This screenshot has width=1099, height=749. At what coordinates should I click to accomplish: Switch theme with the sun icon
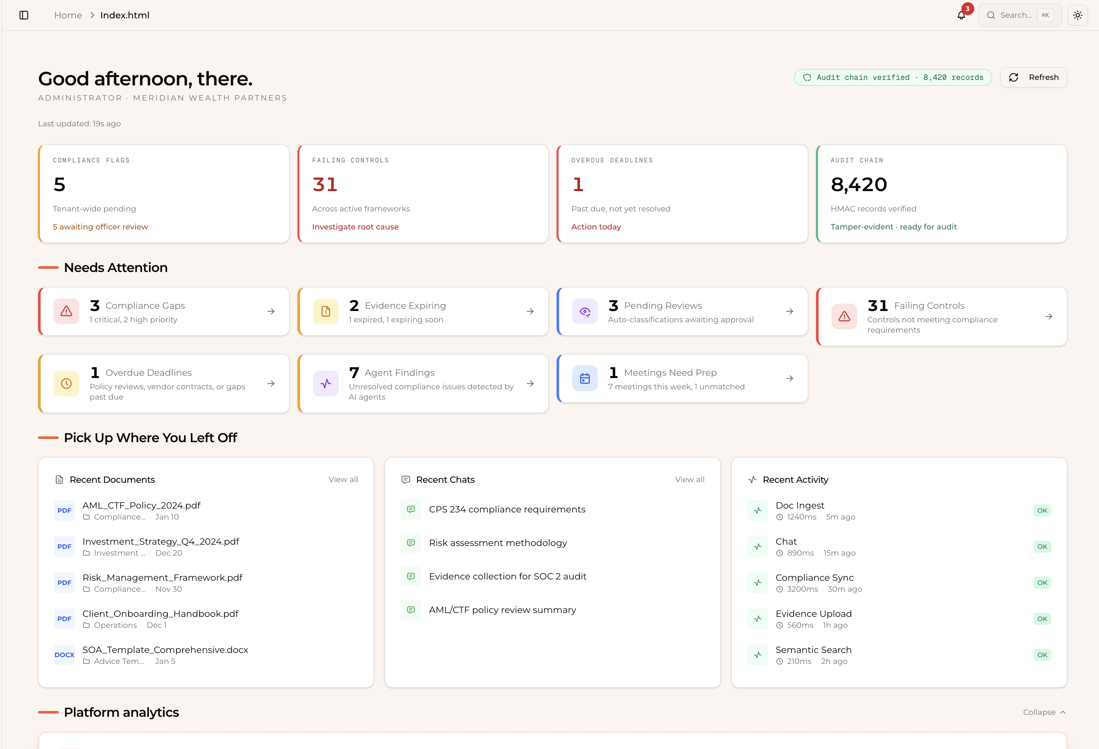pyautogui.click(x=1077, y=15)
